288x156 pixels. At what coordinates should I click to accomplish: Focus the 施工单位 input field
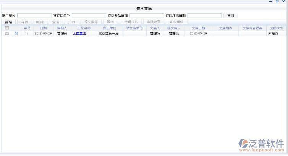[34, 16]
